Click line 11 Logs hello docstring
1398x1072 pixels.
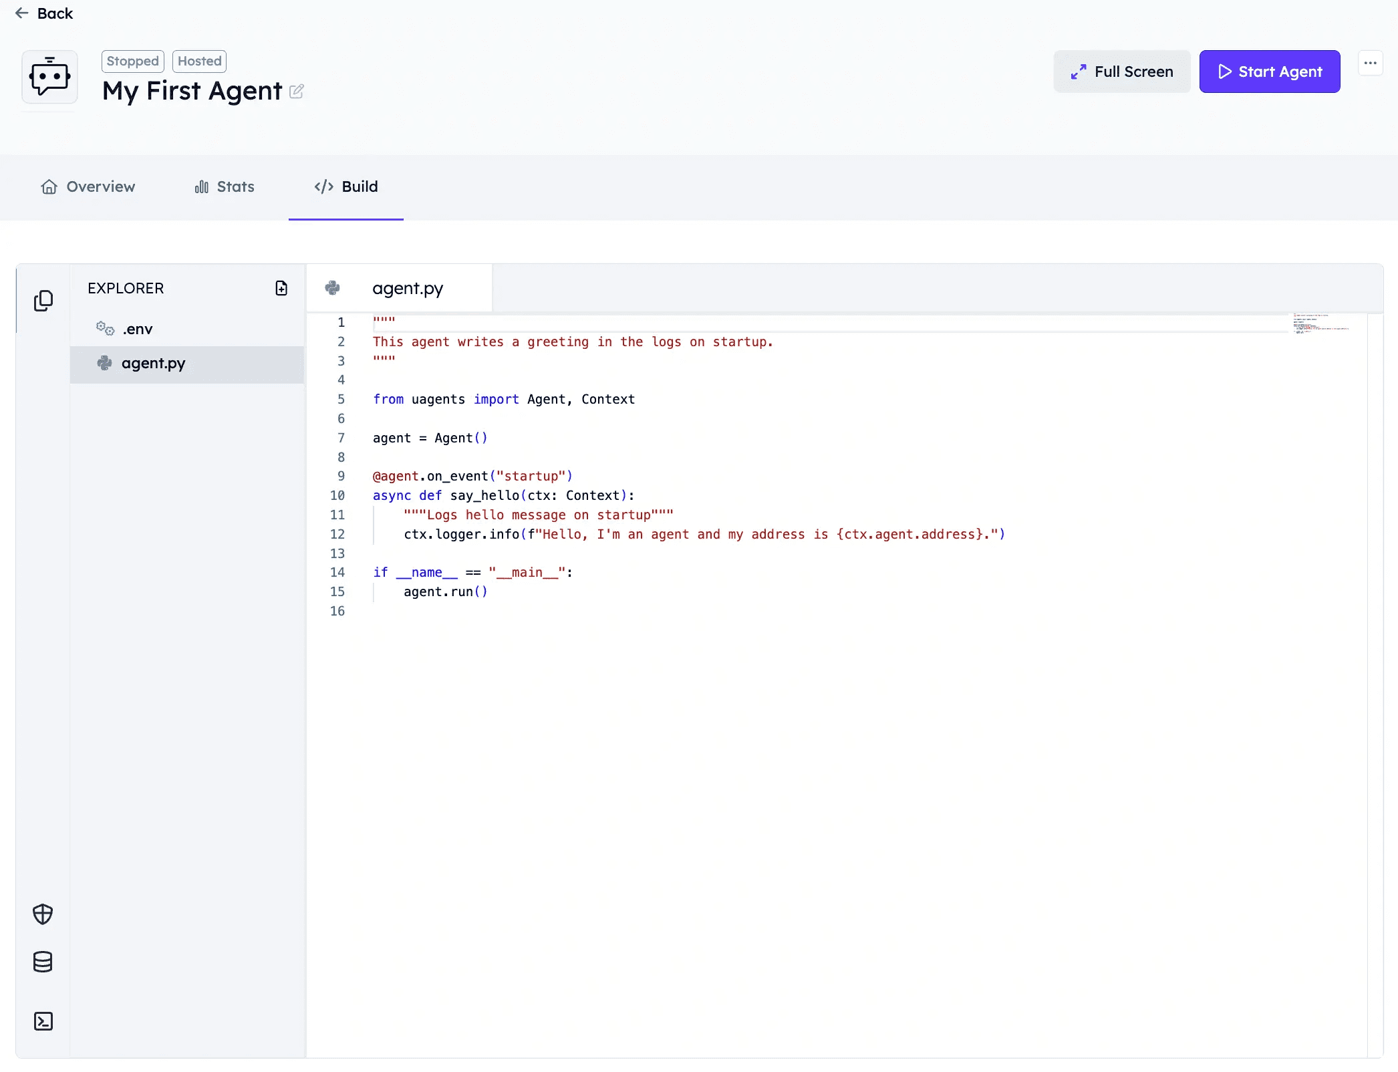point(539,515)
